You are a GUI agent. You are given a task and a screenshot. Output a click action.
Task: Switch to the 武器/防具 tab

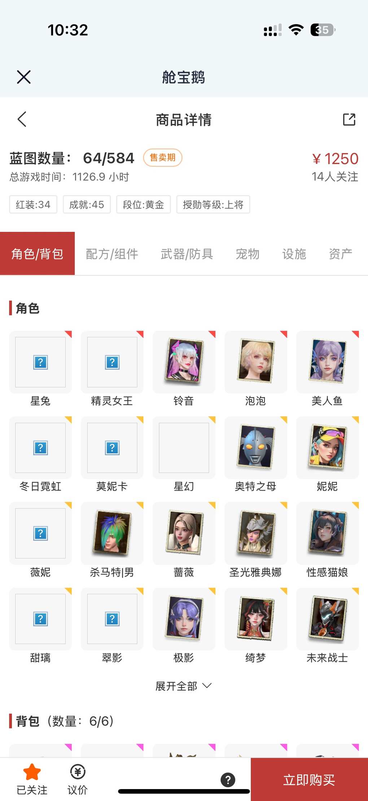coord(187,254)
